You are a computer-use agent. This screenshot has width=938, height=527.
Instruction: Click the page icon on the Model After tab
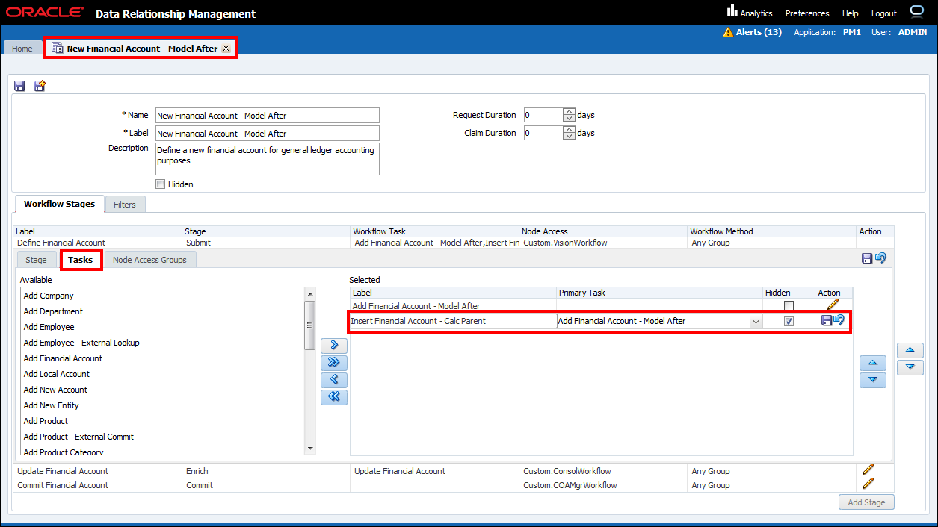[57, 49]
